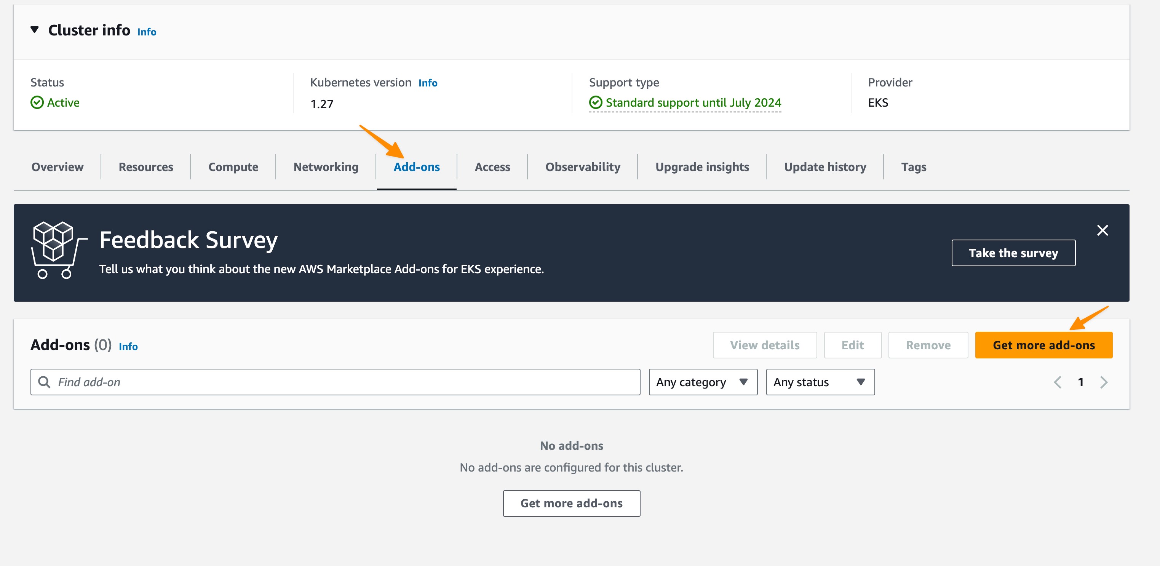This screenshot has width=1160, height=566.
Task: Switch to the Resources tab
Action: [x=146, y=167]
